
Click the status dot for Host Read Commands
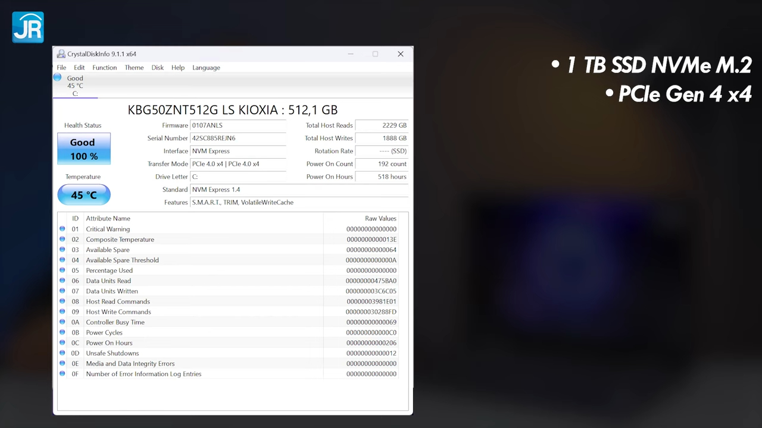click(63, 301)
